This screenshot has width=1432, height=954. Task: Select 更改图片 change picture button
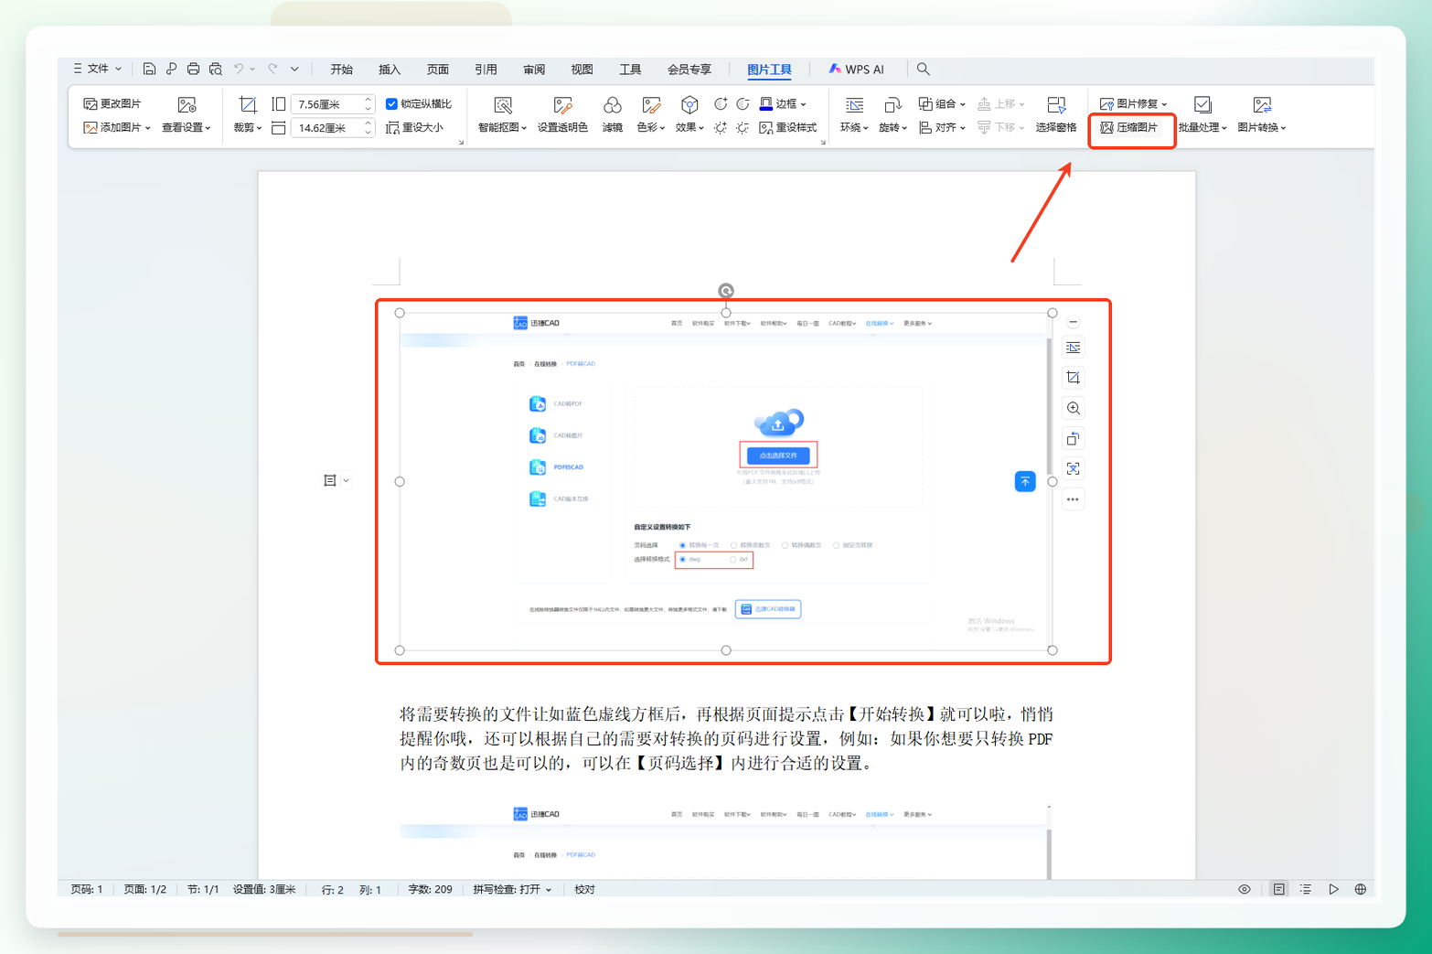click(x=112, y=104)
